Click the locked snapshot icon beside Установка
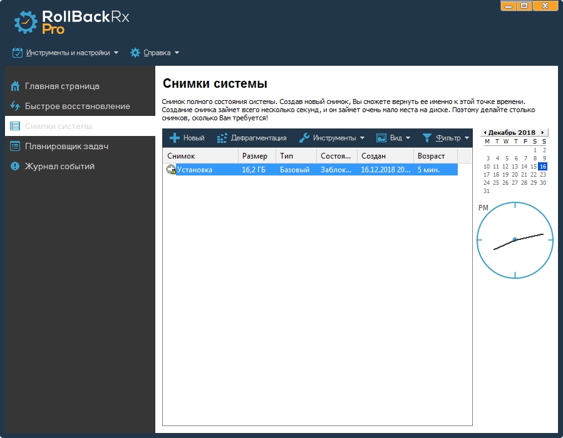This screenshot has width=563, height=438. [170, 170]
